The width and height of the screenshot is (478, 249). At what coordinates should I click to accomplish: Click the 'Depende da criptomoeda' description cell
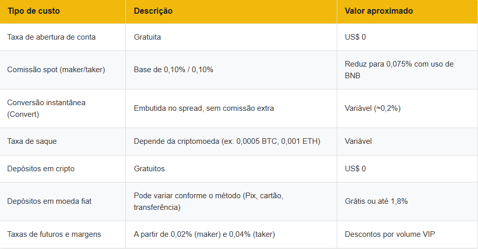point(227,141)
